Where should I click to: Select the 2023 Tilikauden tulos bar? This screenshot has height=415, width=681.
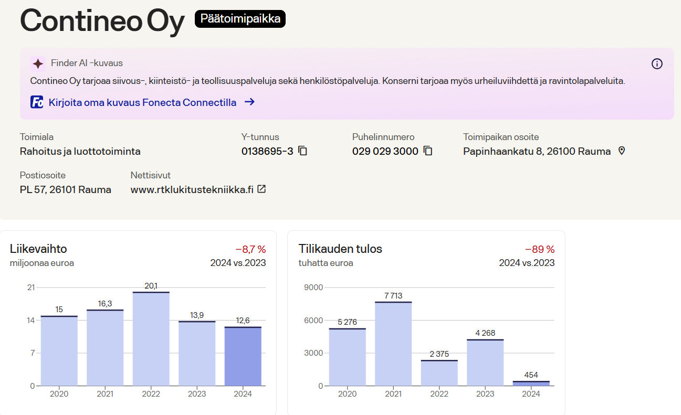click(x=485, y=363)
